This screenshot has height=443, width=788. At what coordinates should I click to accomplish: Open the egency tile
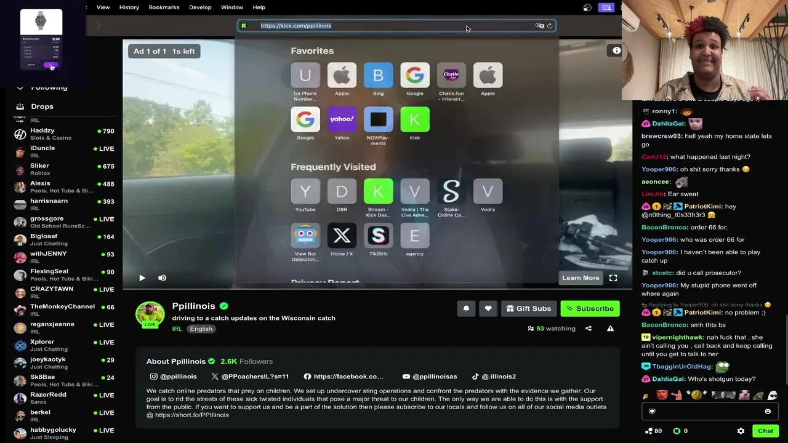pos(415,240)
